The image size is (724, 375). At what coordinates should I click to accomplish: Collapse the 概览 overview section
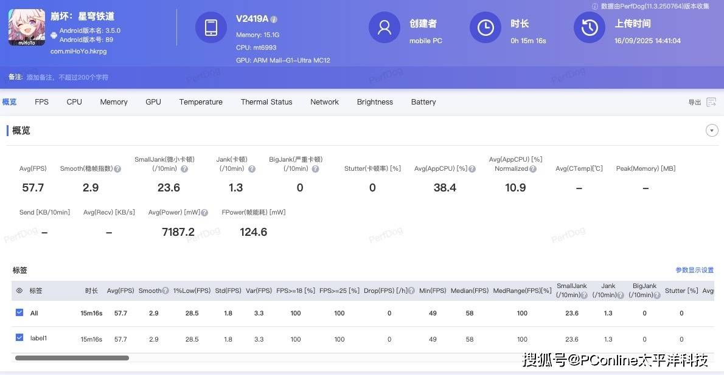coord(711,131)
